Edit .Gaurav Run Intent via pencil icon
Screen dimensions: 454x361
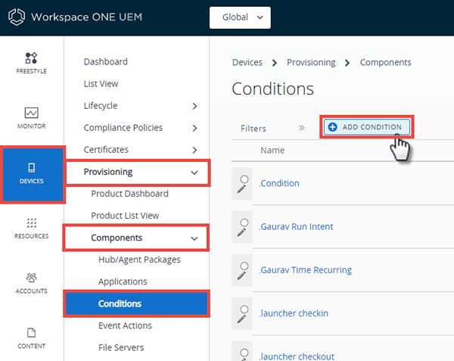[241, 232]
